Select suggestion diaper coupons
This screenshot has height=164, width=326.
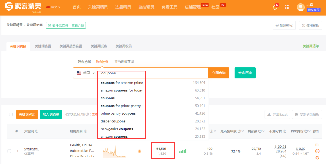[153, 121]
